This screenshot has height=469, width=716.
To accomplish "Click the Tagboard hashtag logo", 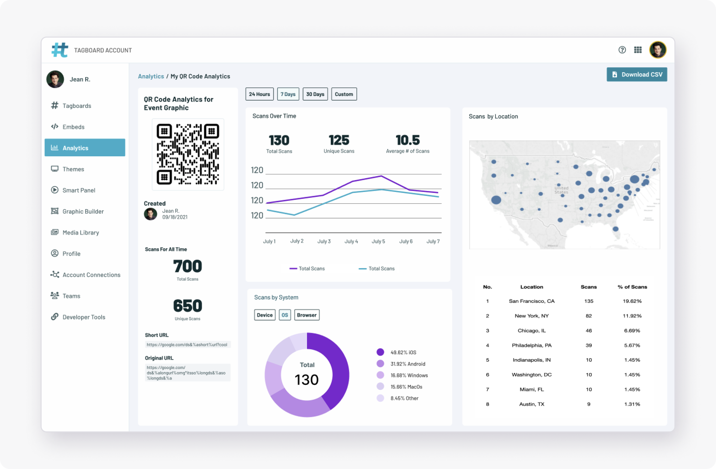I will (x=60, y=50).
